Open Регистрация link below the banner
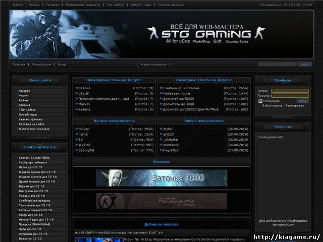 tap(41, 65)
